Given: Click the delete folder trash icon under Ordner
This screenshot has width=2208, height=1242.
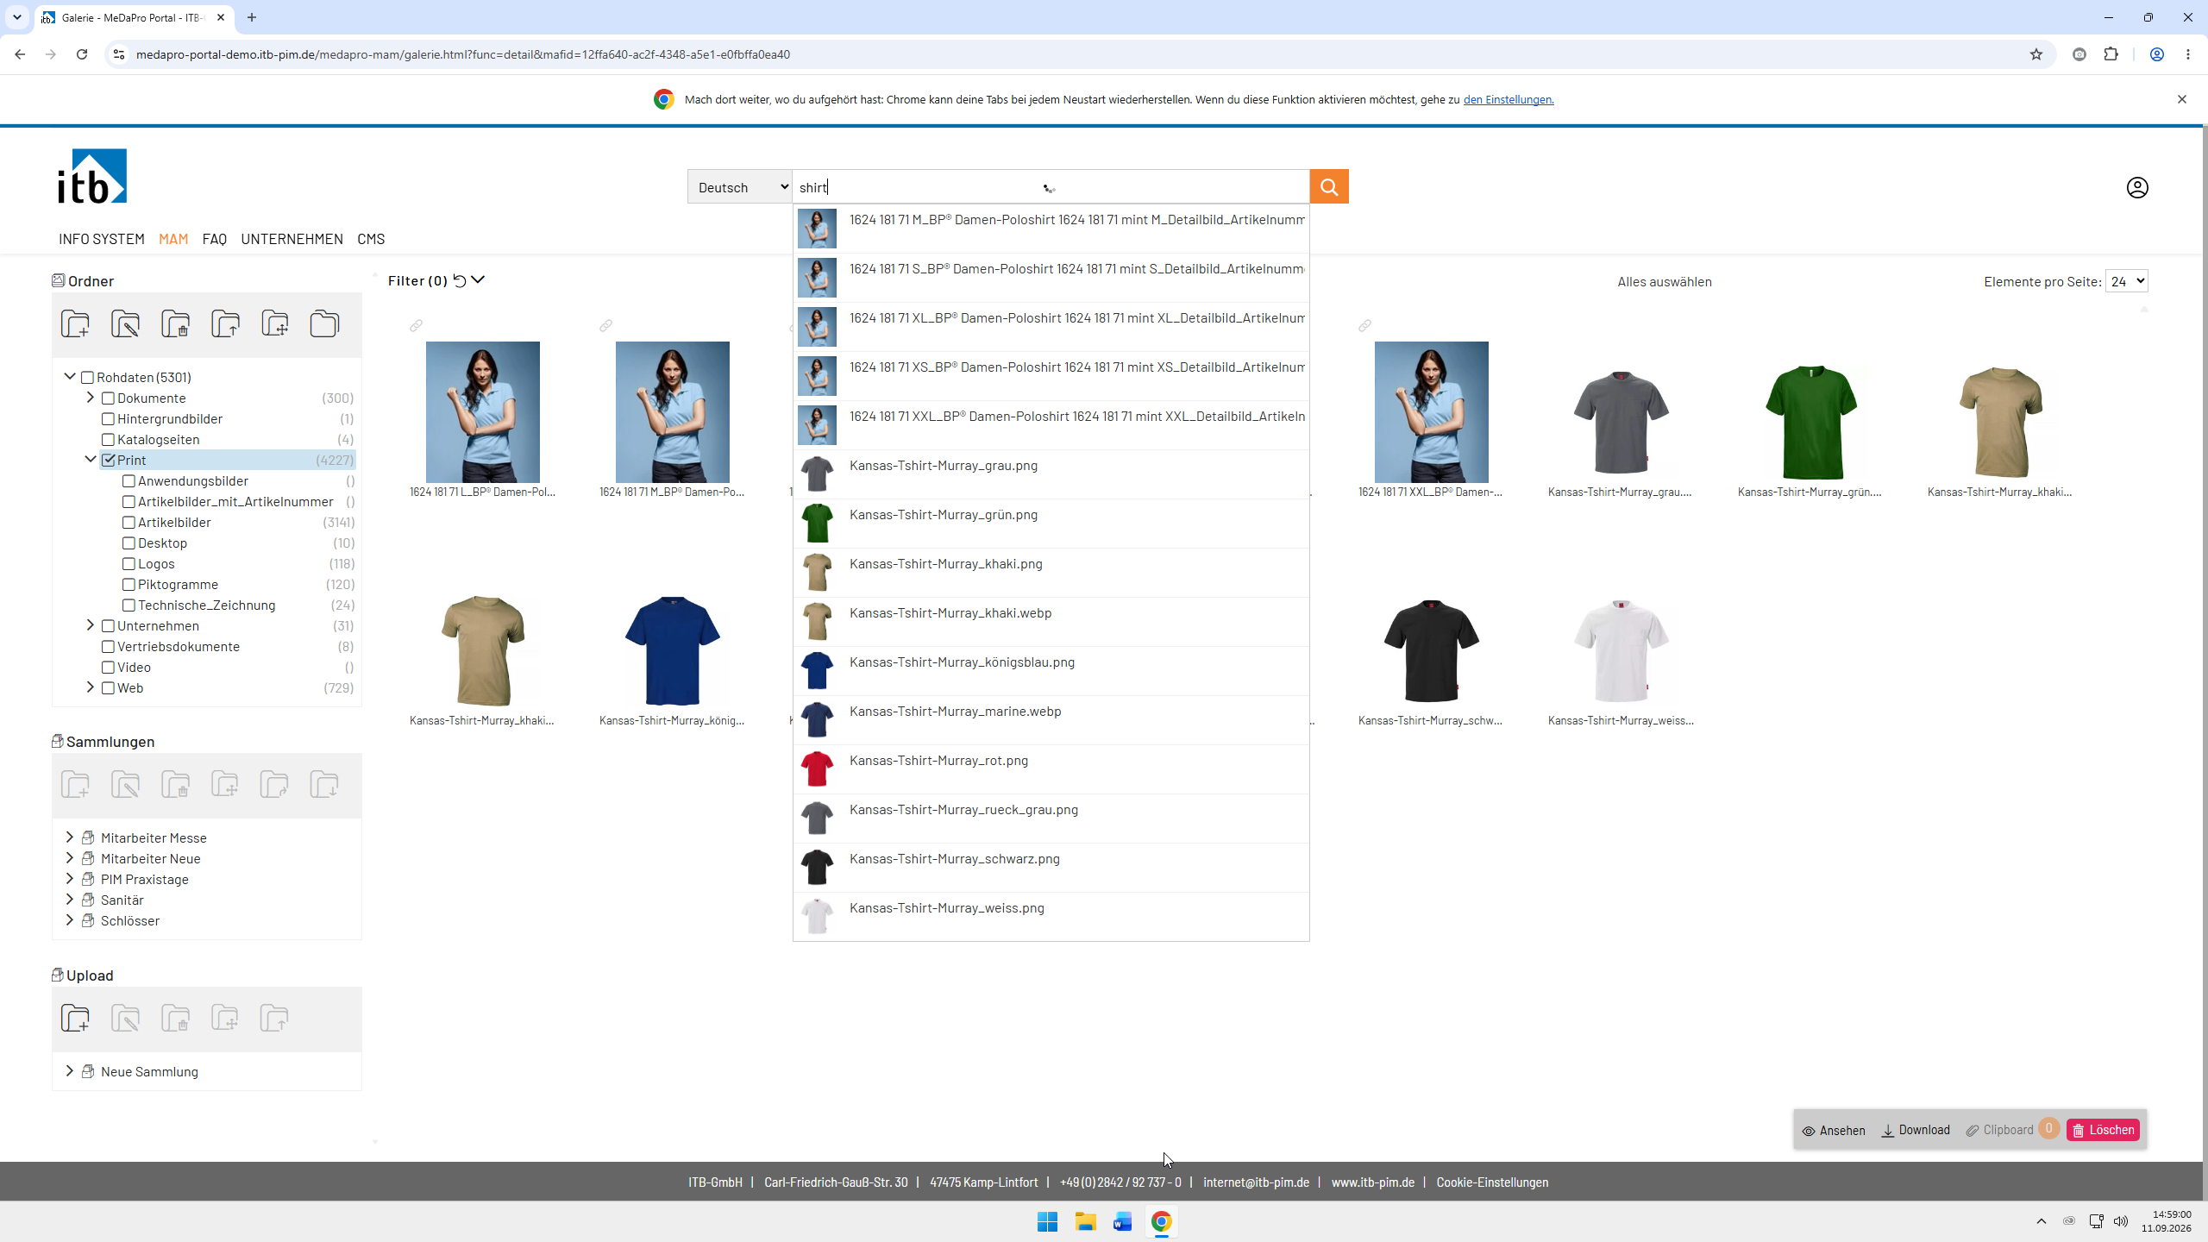Looking at the screenshot, I should tap(175, 324).
